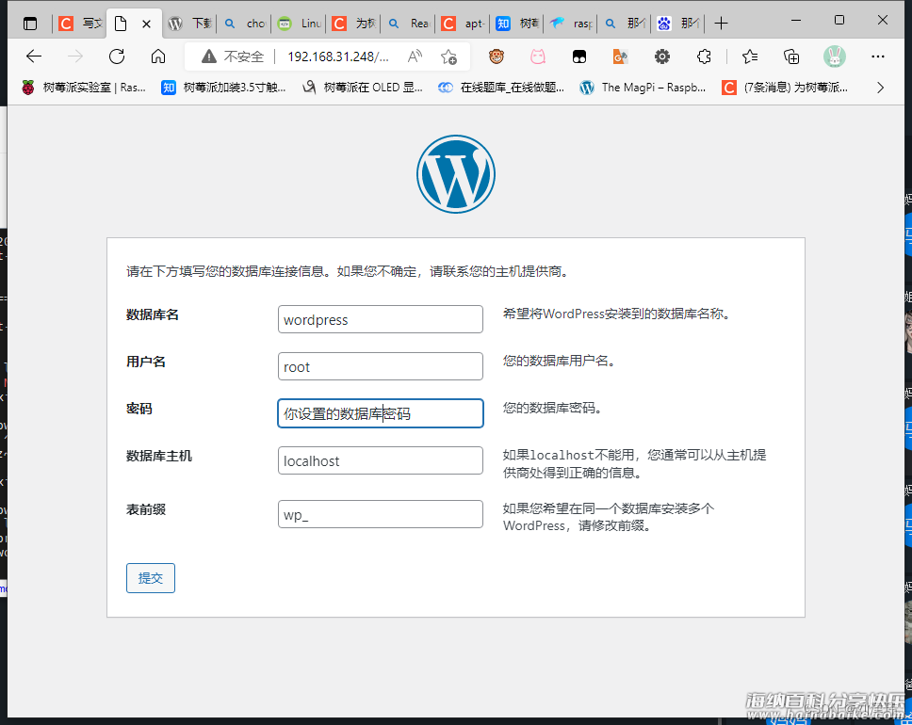Image resolution: width=912 pixels, height=725 pixels.
Task: Switch to the CSDN tab labeled 为树
Action: pos(353,24)
